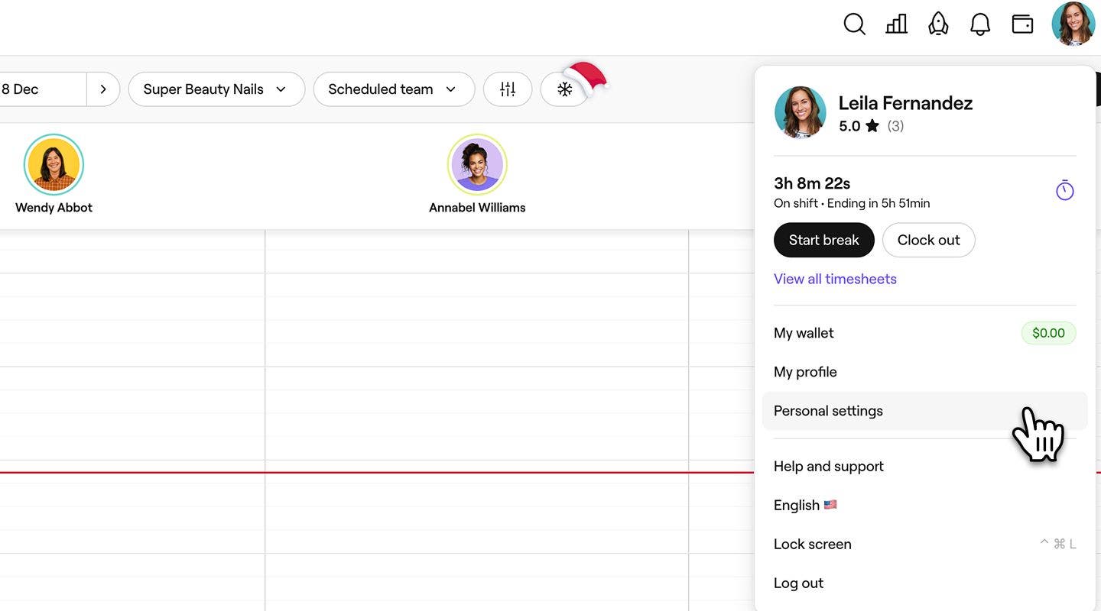The height and width of the screenshot is (611, 1101).
Task: Open My profile from menu
Action: pos(805,372)
